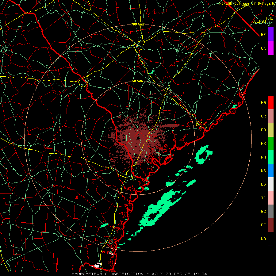The width and height of the screenshot is (276, 276).
Task: Click the ND legend label
Action: pyautogui.click(x=263, y=239)
